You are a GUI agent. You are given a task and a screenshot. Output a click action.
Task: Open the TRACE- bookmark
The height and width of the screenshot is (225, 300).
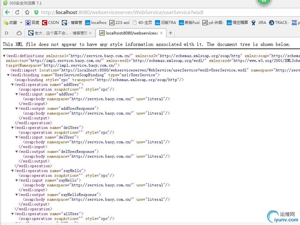(279, 23)
